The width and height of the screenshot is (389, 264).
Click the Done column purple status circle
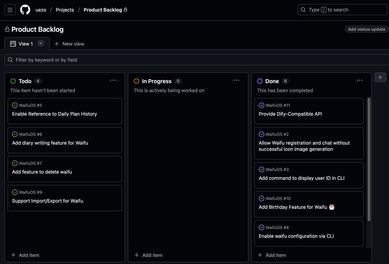pyautogui.click(x=260, y=81)
